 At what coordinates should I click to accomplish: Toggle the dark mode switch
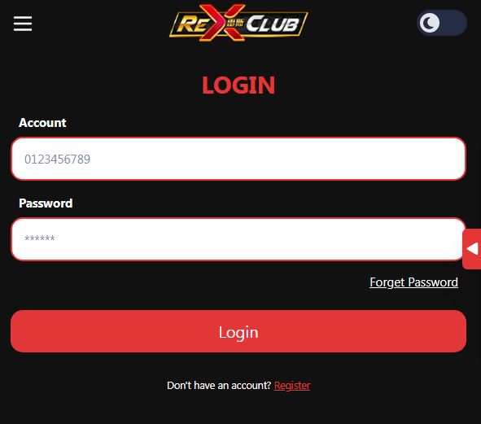441,23
